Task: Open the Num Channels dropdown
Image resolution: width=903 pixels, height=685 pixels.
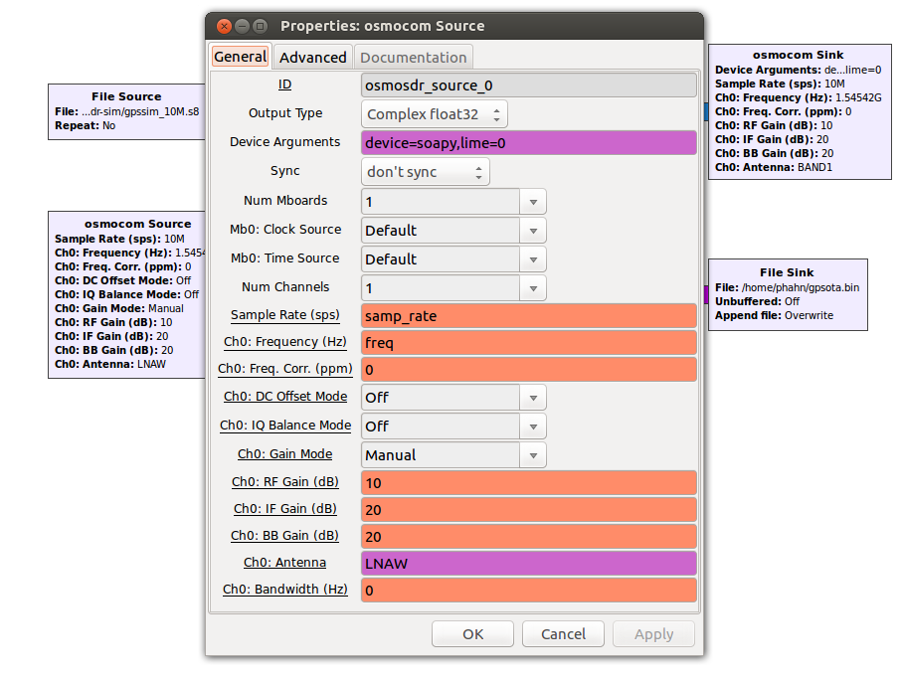Action: point(533,287)
